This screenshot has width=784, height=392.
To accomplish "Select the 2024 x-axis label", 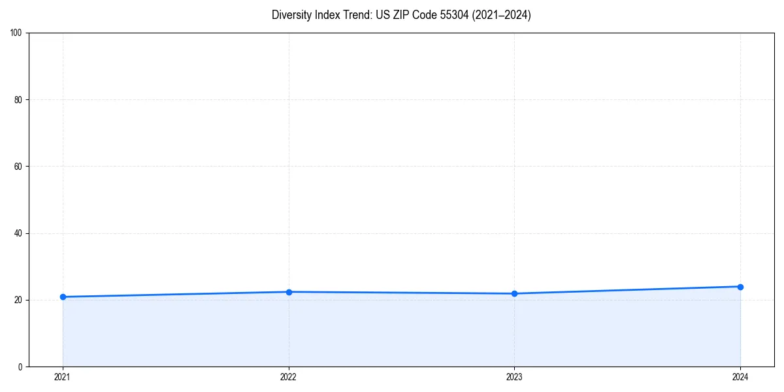I will click(x=740, y=377).
